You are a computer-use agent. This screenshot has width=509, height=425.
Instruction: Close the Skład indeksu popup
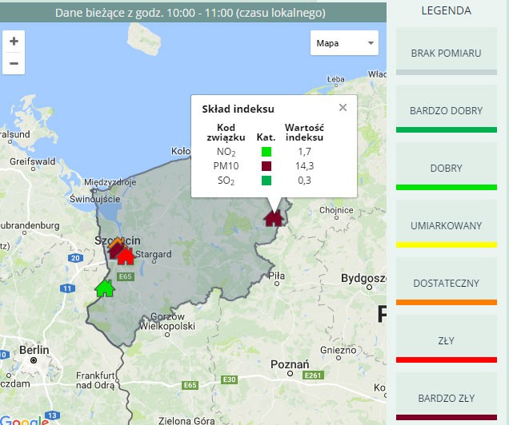click(x=343, y=107)
